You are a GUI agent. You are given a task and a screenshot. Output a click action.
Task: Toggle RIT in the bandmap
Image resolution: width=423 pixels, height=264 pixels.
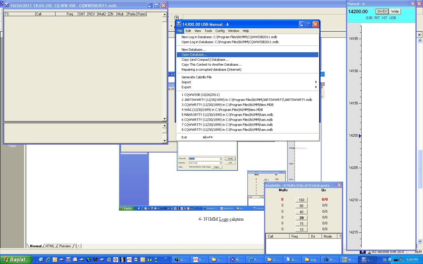(377, 18)
